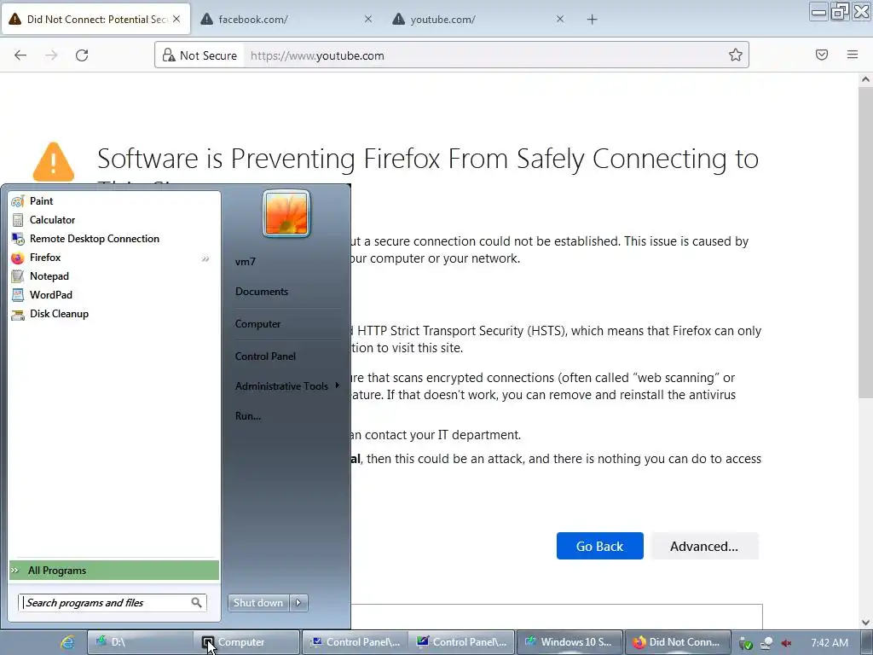Viewport: 873px width, 655px height.
Task: Click the Firefox forward arrow
Action: [51, 55]
